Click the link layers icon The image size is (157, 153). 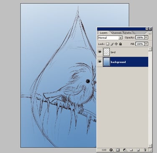tap(104, 150)
